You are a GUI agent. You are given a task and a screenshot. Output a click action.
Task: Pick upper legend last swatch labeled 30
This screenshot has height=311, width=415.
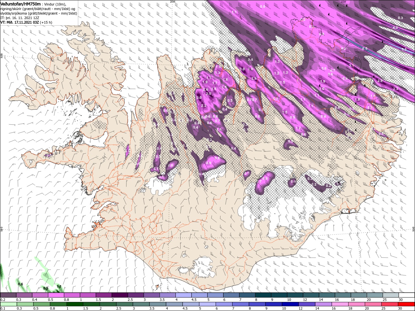coord(407,295)
